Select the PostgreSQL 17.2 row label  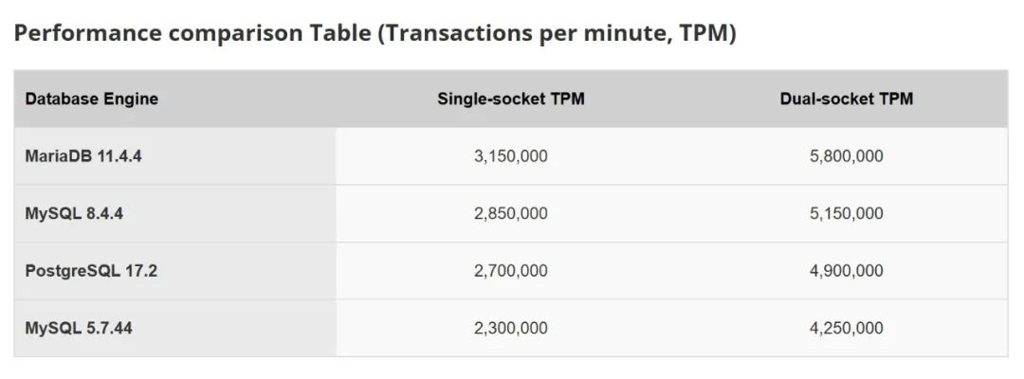(x=91, y=271)
